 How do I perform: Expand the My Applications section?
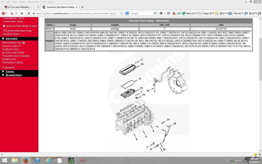coord(3,75)
